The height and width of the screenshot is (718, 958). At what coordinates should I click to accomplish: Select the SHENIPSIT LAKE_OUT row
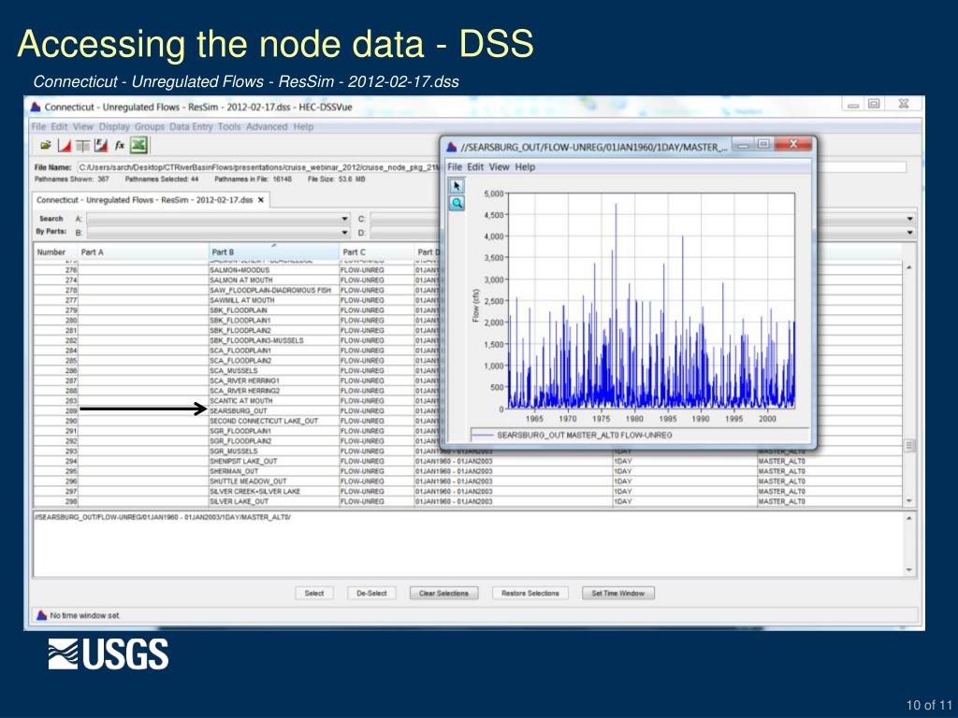click(x=468, y=461)
